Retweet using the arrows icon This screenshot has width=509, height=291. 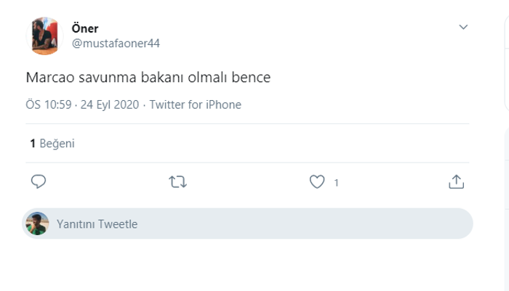(x=177, y=182)
